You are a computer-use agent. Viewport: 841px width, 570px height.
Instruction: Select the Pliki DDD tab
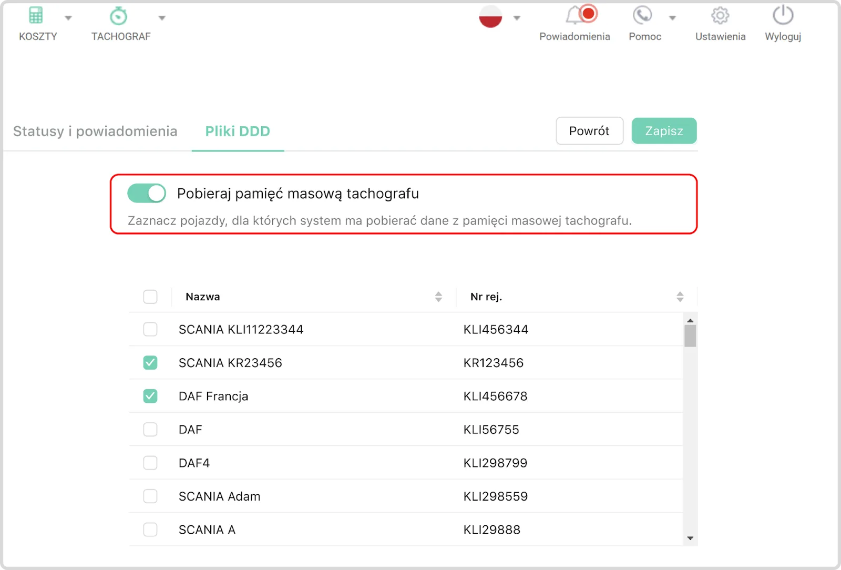(x=238, y=131)
